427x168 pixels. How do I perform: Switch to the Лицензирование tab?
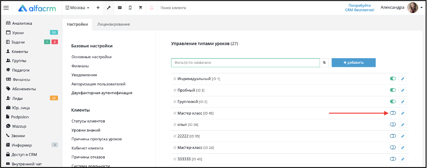click(113, 24)
